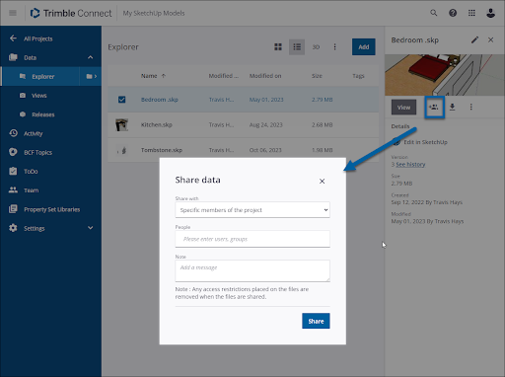This screenshot has height=377, width=505.
Task: Open the help question mark icon
Action: [x=453, y=13]
